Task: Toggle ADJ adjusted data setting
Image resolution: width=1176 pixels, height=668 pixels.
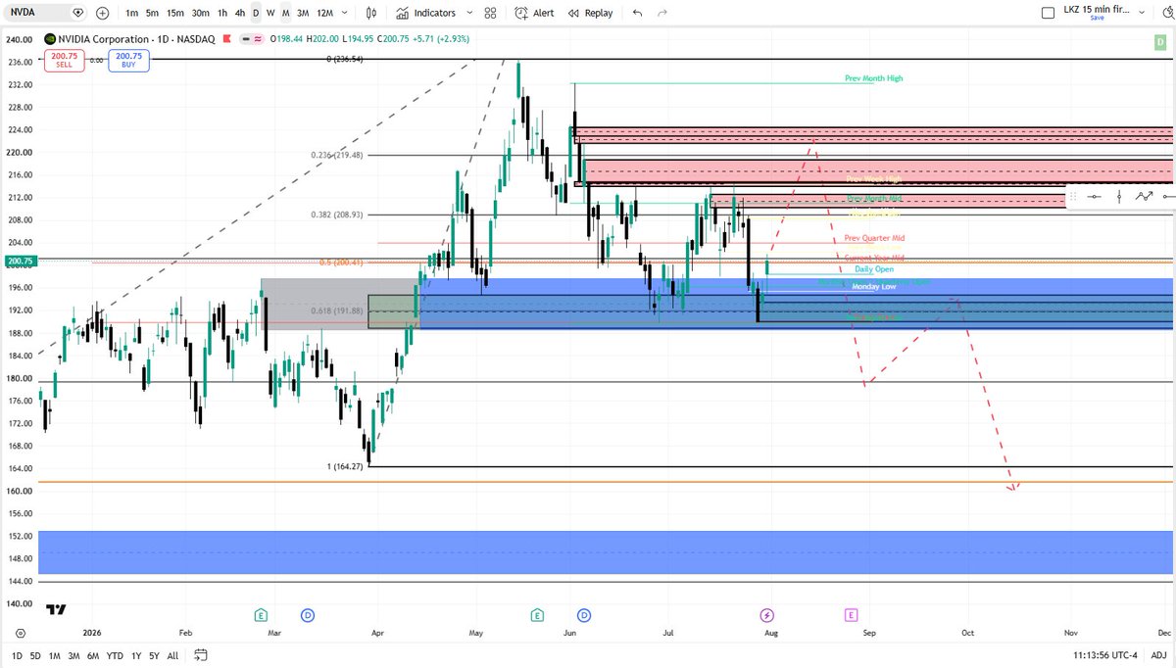Action: click(x=1157, y=655)
